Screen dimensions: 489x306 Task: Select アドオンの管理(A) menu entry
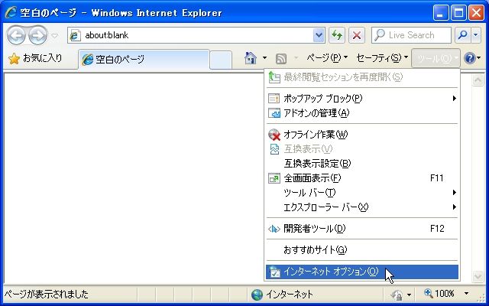pos(362,113)
